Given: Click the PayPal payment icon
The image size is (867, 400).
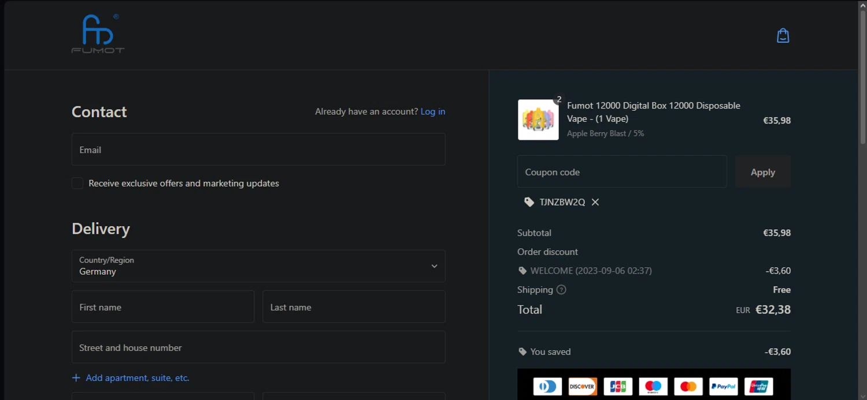Looking at the screenshot, I should click(x=724, y=386).
